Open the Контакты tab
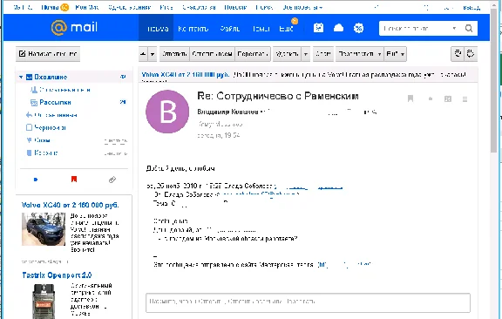Image resolution: width=502 pixels, height=319 pixels. 193,29
